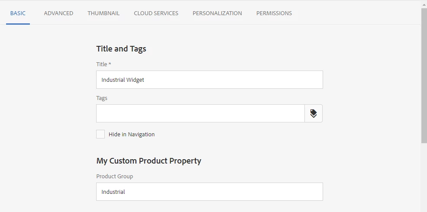Image resolution: width=427 pixels, height=212 pixels.
Task: Click the "Hide in Navigation" label text
Action: pyautogui.click(x=132, y=135)
